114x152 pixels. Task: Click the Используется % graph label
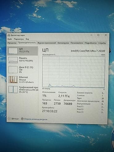pyautogui.click(x=49, y=55)
